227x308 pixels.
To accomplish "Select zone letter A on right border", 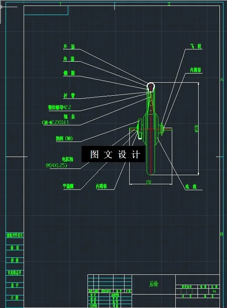I will [x=221, y=79].
